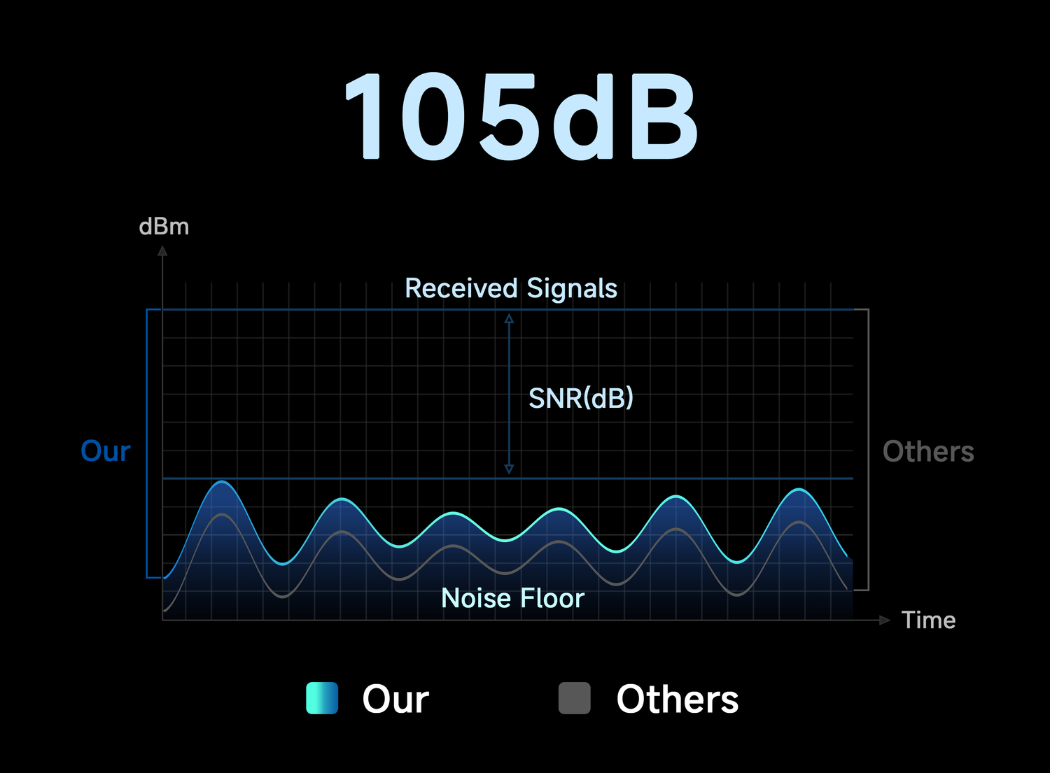1050x773 pixels.
Task: Click the lower arrowhead of the SNR arrow
Action: (x=510, y=469)
